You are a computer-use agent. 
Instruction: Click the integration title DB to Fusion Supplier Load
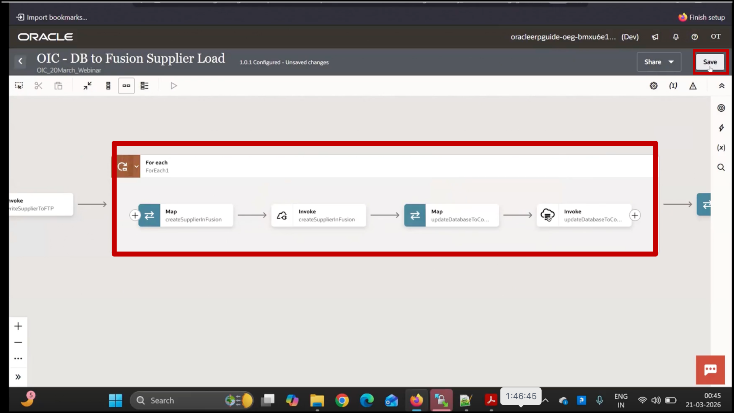[x=131, y=58]
